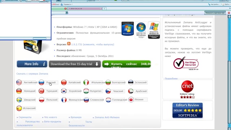231x130 pixels.
Task: Click the translate bar icon at left
Action: coord(67,13)
